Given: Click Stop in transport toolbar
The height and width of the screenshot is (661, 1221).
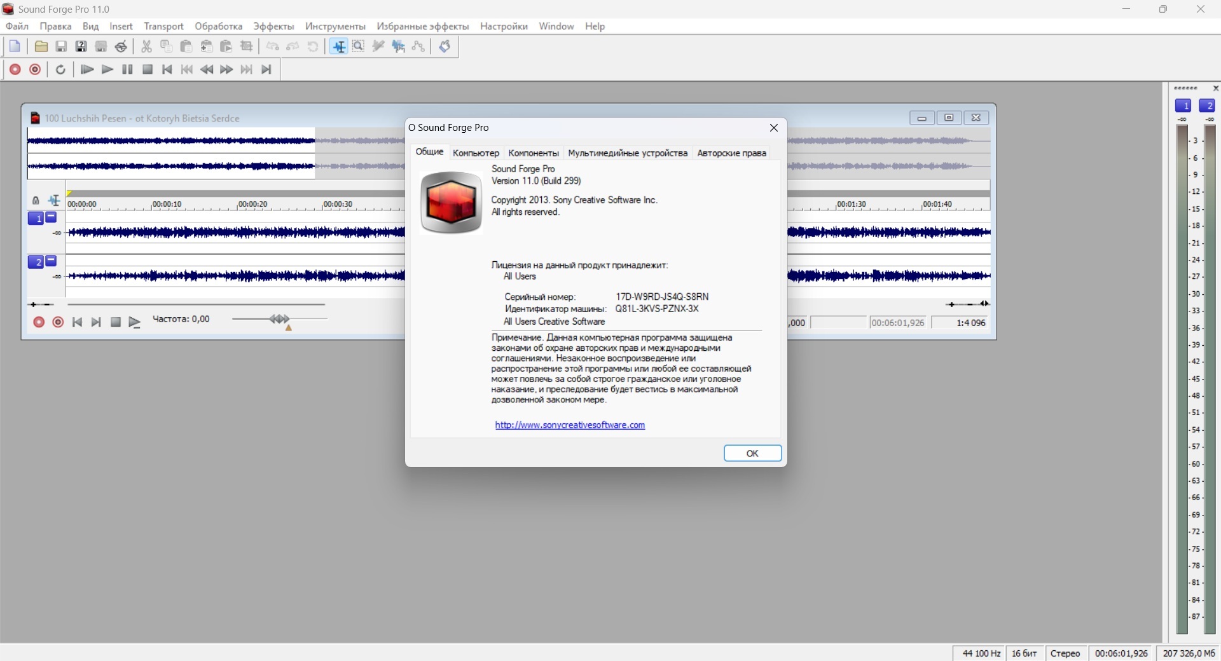Looking at the screenshot, I should coord(148,70).
